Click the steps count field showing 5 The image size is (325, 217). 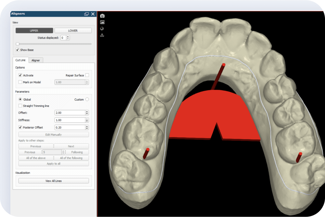point(52,152)
